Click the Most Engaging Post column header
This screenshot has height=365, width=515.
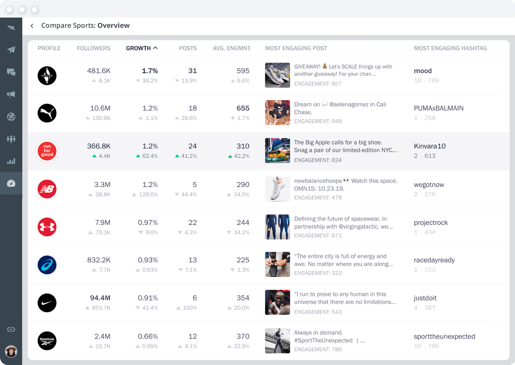pyautogui.click(x=296, y=48)
